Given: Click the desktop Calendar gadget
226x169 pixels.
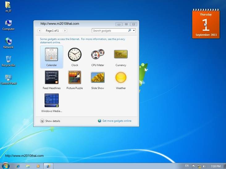Looking at the screenshot, I should (206, 24).
